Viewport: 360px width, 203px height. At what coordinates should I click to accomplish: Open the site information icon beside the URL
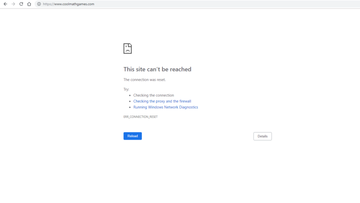(39, 4)
